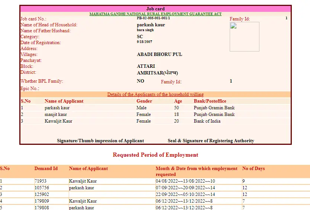Click demand id 105756
This screenshot has width=310, height=210.
(42, 188)
